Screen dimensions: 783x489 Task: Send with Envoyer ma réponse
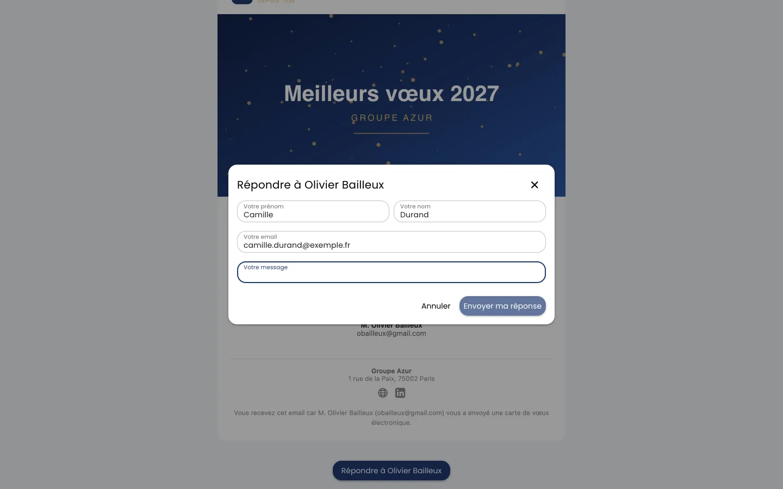coord(502,306)
